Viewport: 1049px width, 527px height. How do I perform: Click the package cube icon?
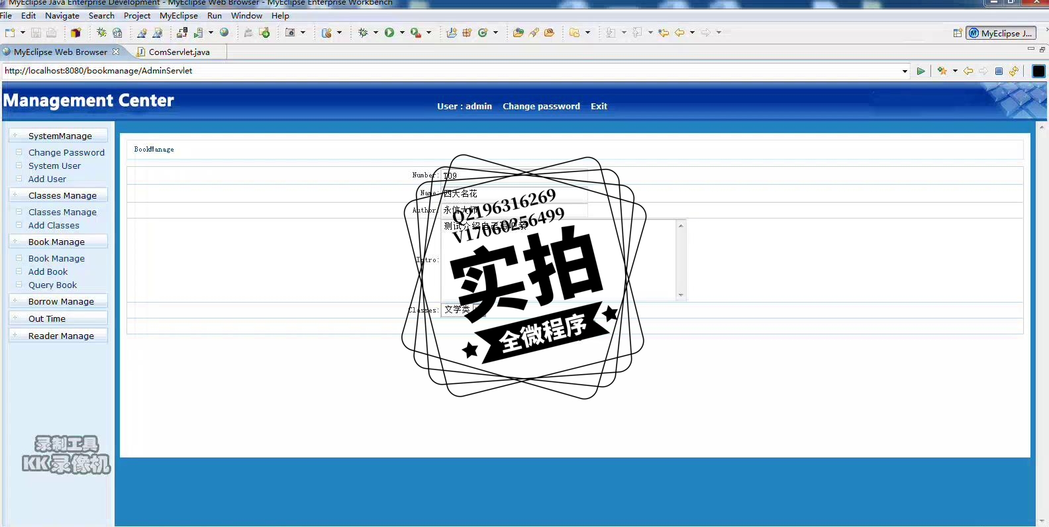(x=75, y=32)
